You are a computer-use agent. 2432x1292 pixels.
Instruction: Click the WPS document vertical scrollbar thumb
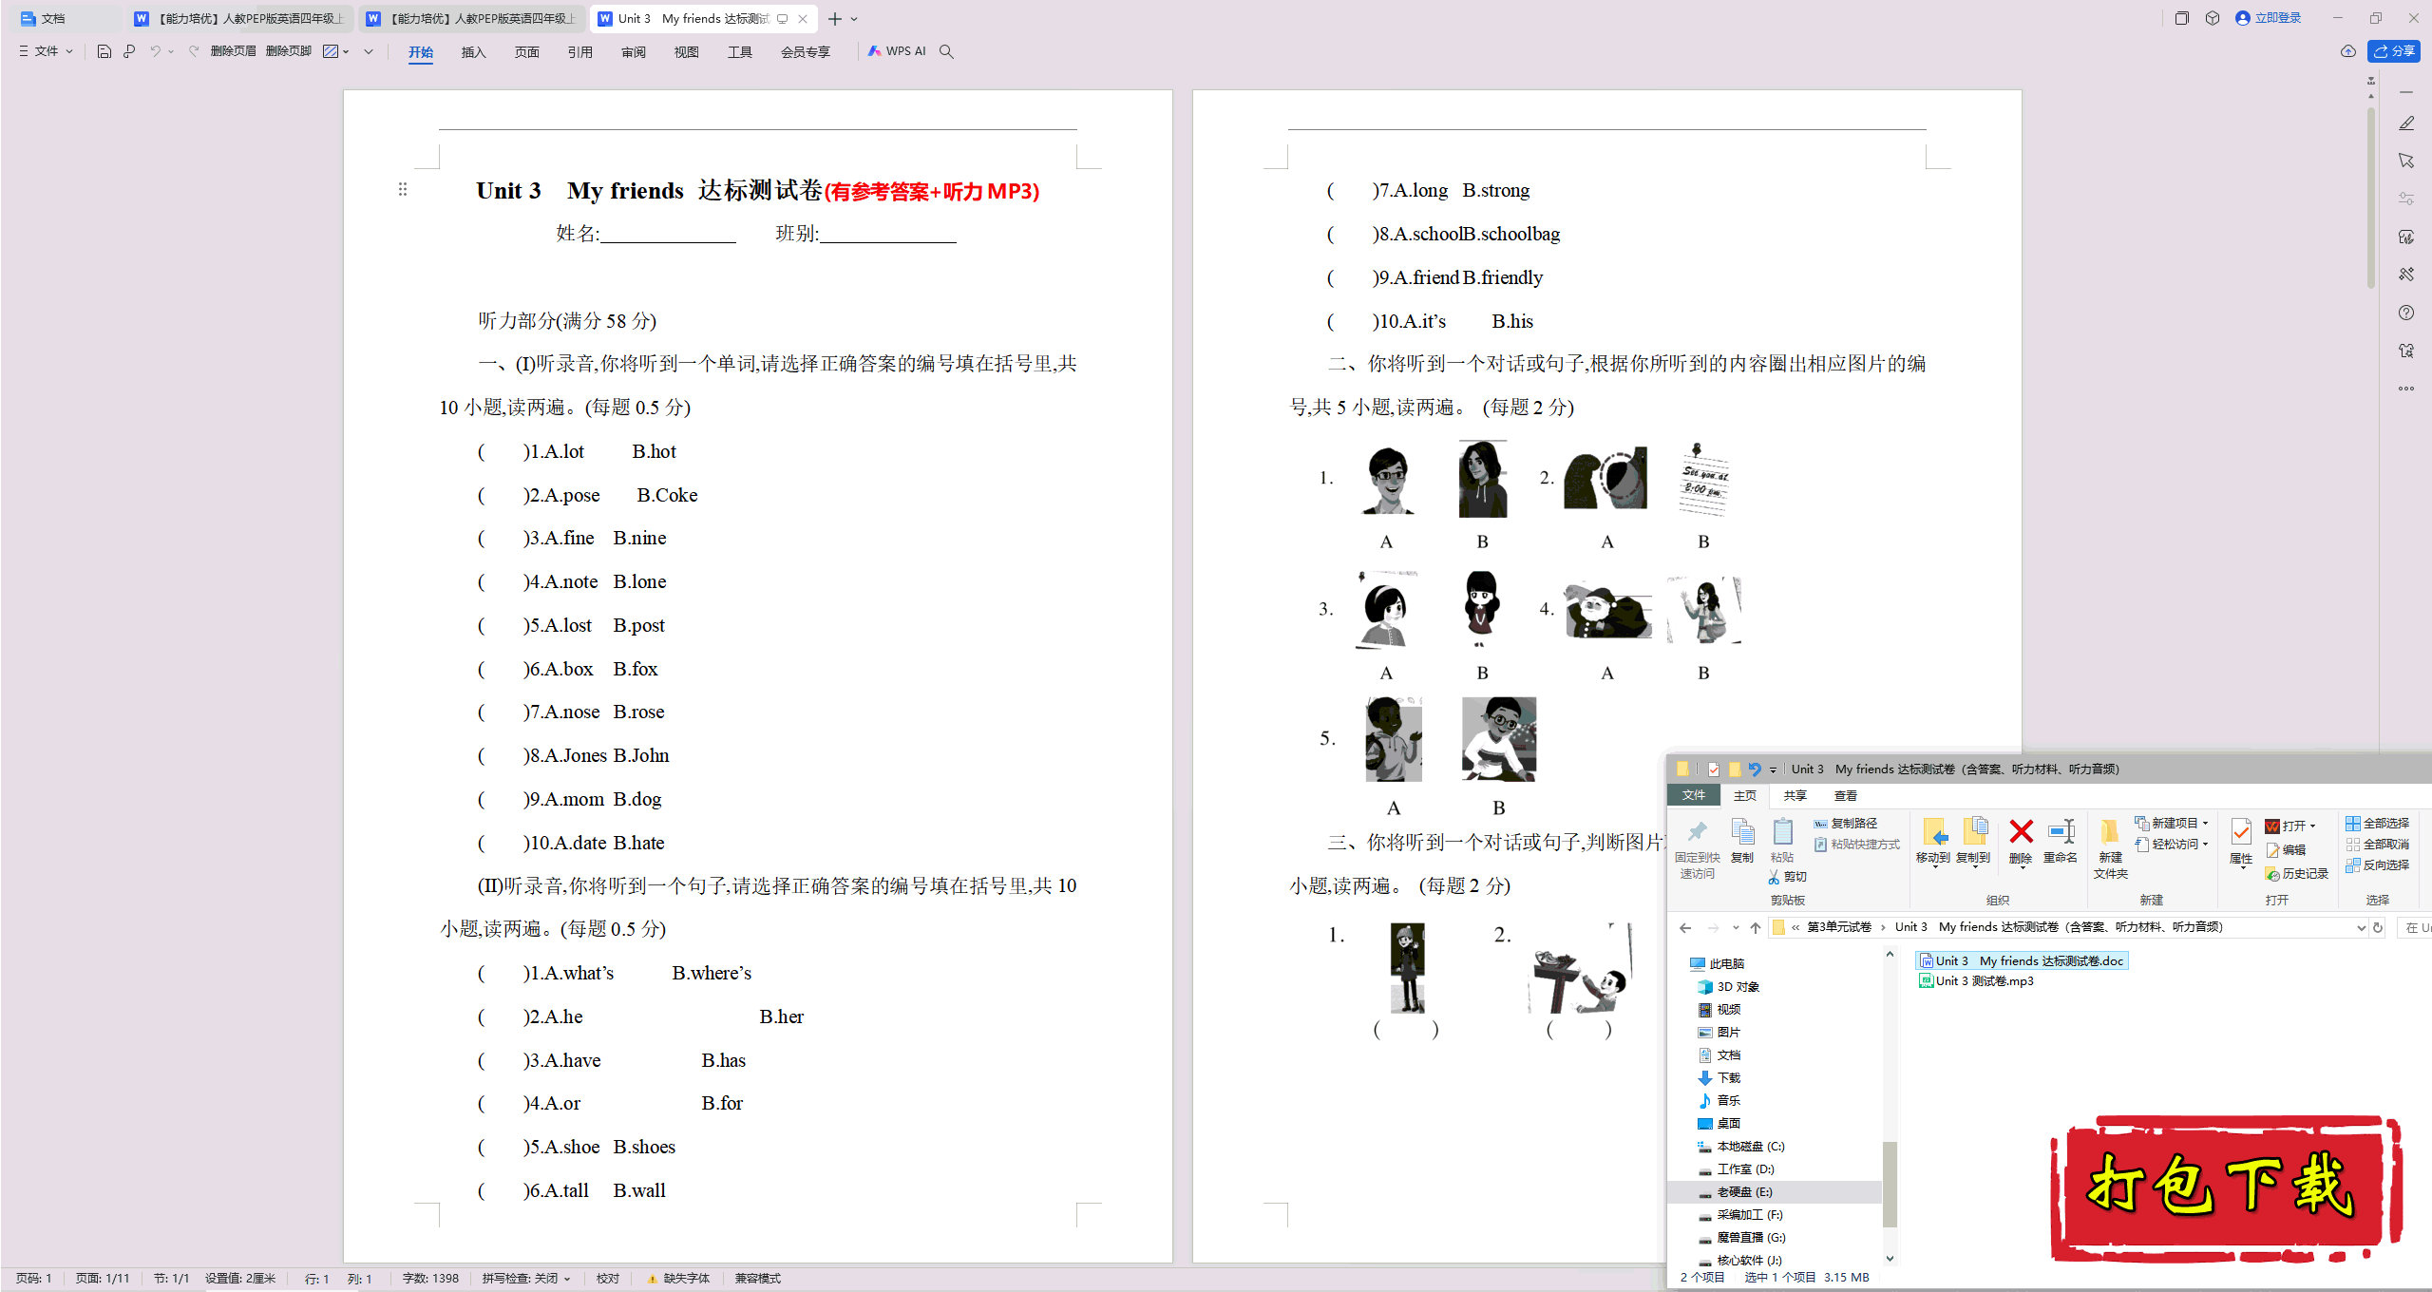[2371, 197]
